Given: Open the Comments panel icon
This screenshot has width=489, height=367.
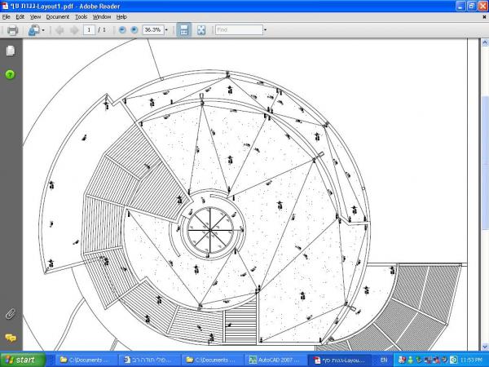Looking at the screenshot, I should pos(11,337).
